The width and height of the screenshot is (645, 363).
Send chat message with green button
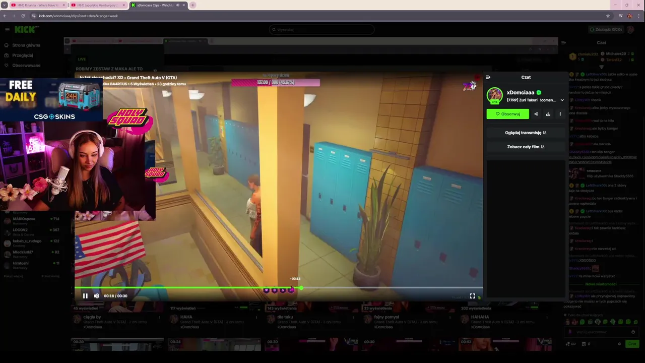632,344
